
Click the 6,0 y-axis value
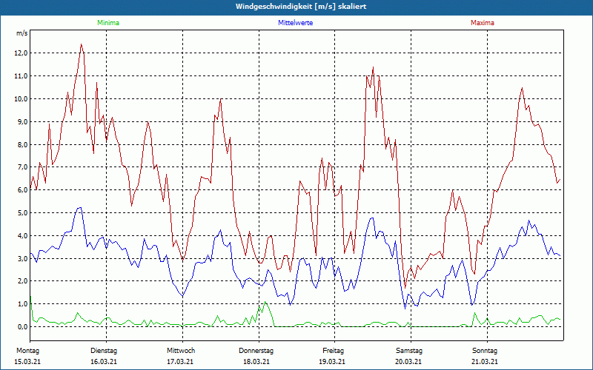click(22, 190)
